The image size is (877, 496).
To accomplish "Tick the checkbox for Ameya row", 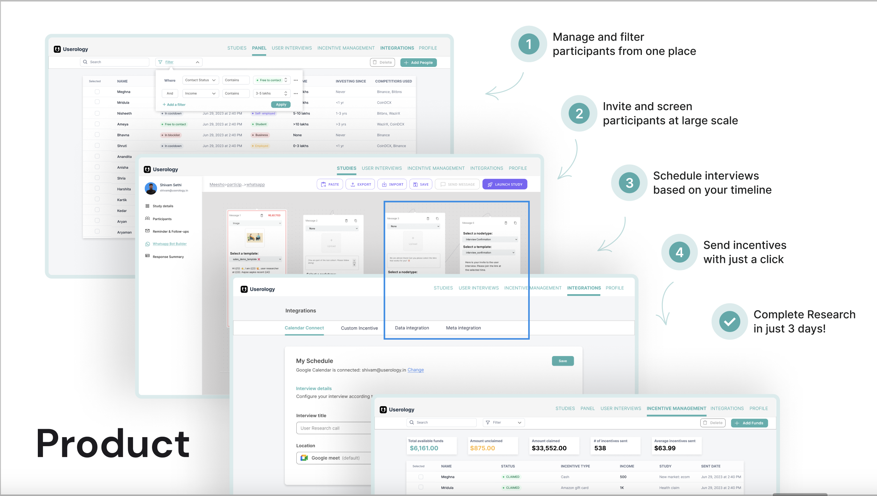I will [x=97, y=124].
